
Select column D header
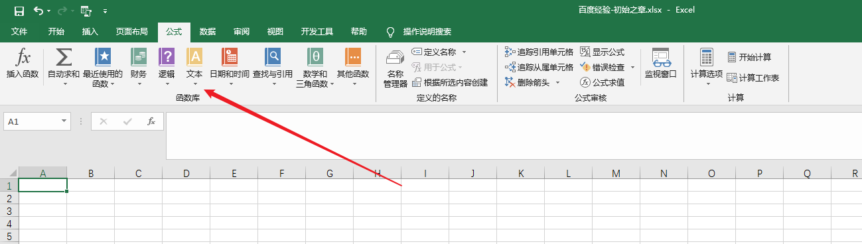[186, 173]
